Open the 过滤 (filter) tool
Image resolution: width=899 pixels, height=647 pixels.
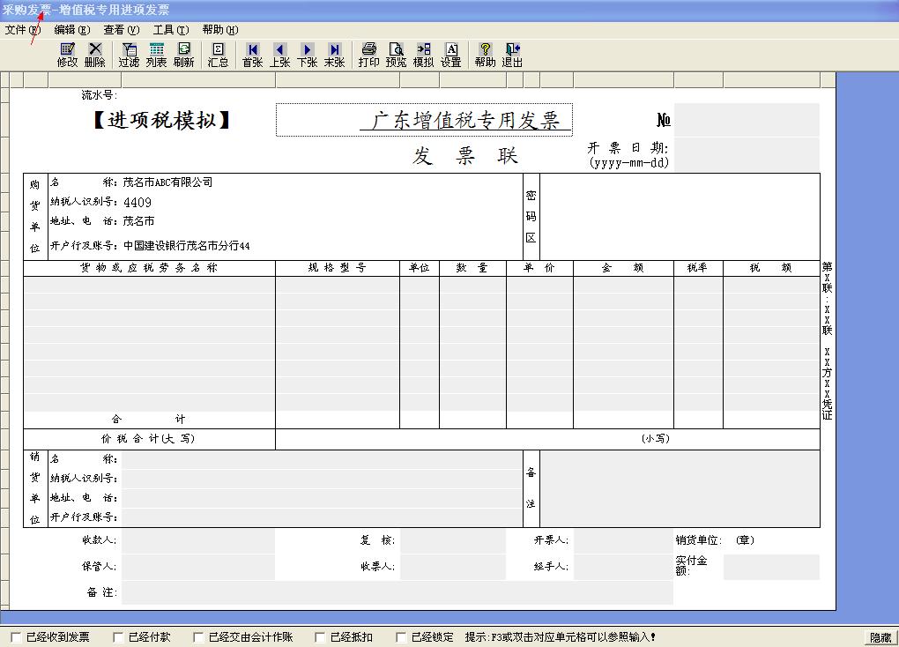coord(129,55)
